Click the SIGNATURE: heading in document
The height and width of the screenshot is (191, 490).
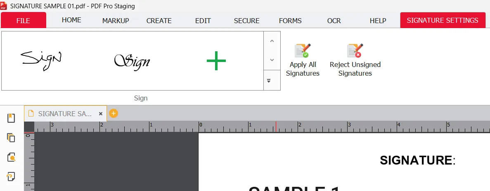coord(417,160)
